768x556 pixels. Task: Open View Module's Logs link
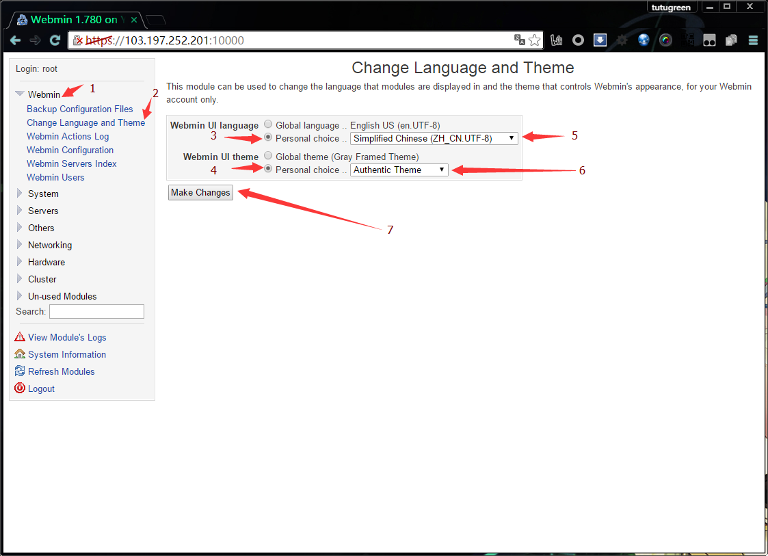[x=67, y=338]
